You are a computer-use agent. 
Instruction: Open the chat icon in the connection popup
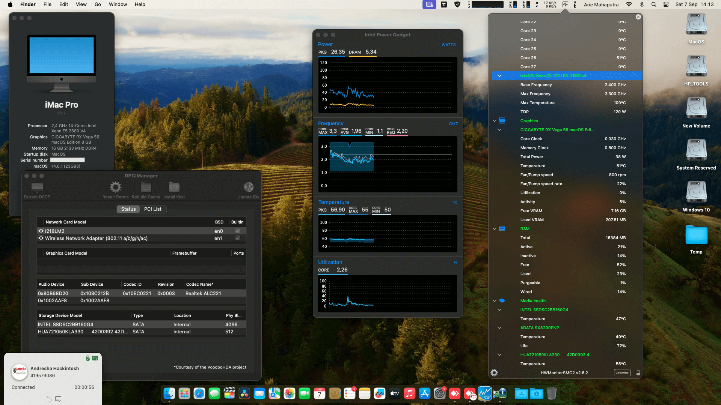pos(58,399)
